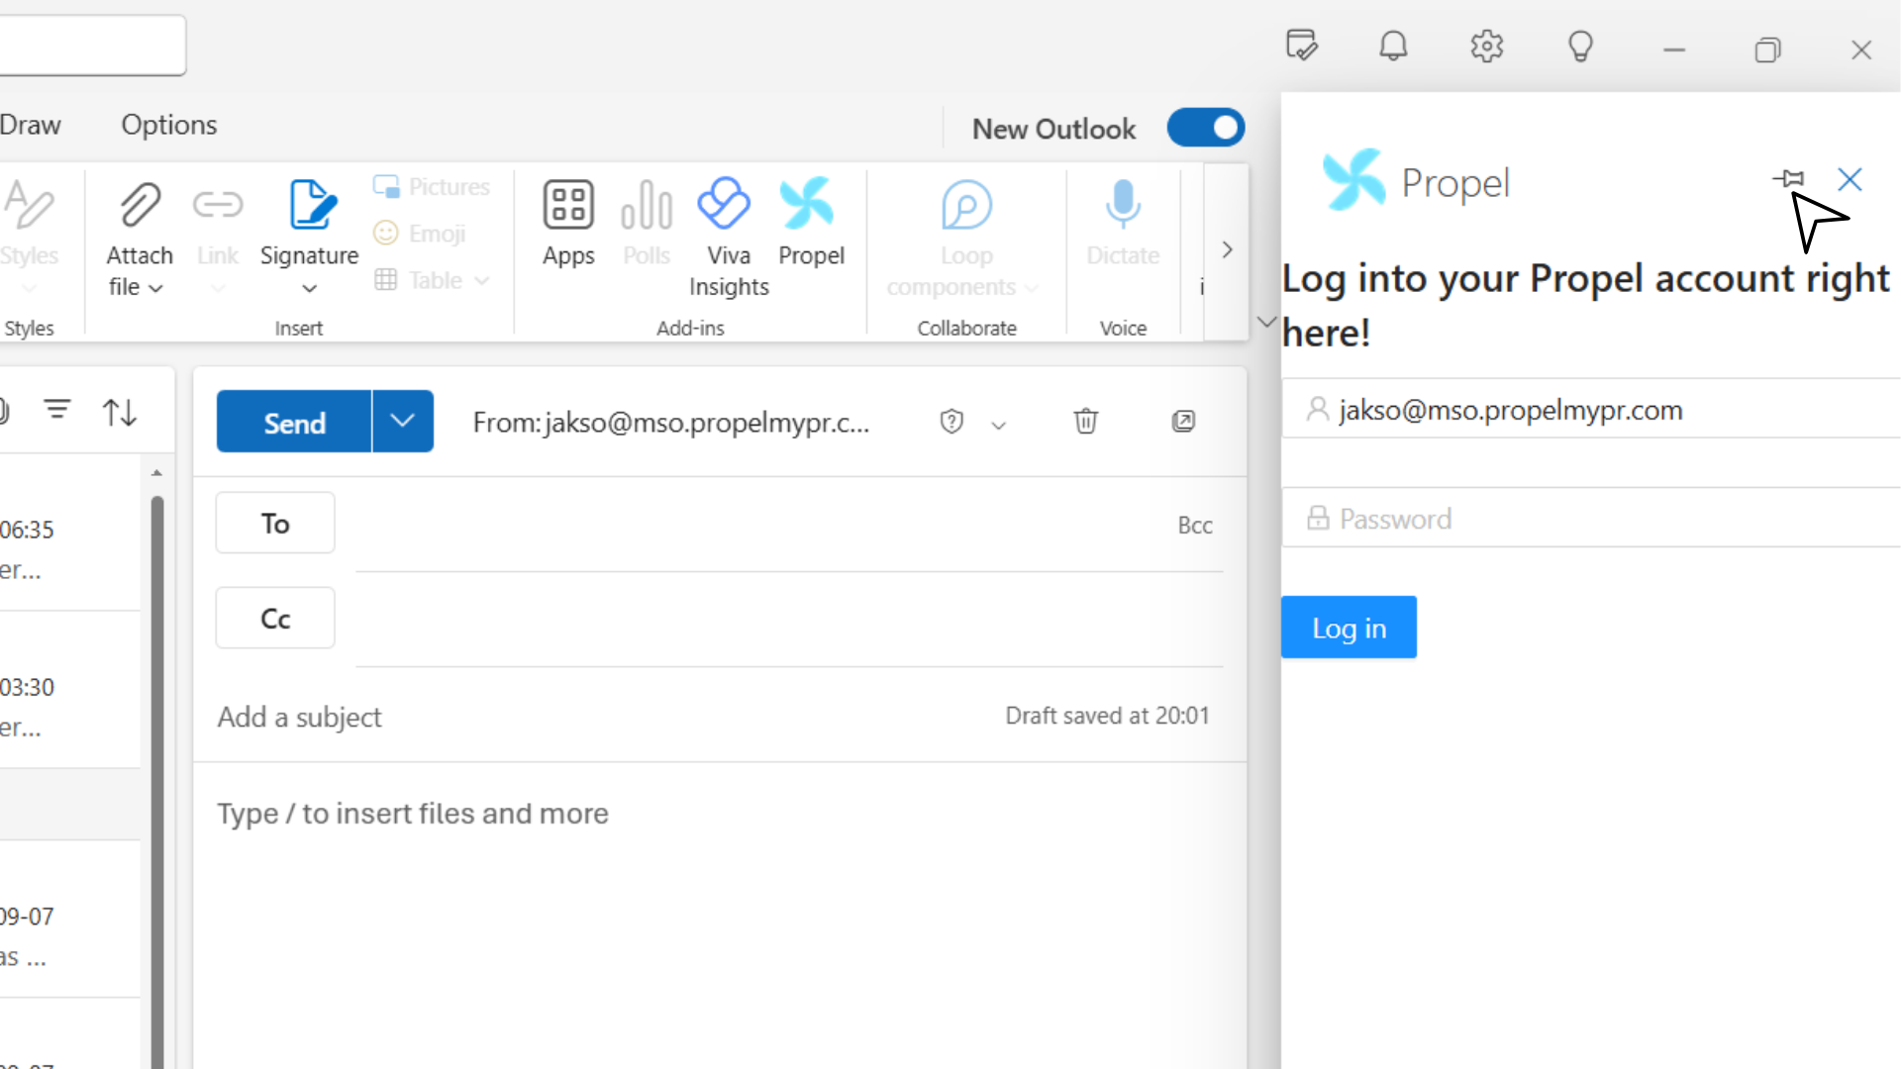
Task: Open the tips lightbulb icon
Action: coord(1580,46)
